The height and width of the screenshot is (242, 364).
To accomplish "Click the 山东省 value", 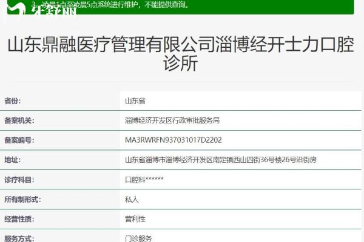I will 135,101.
